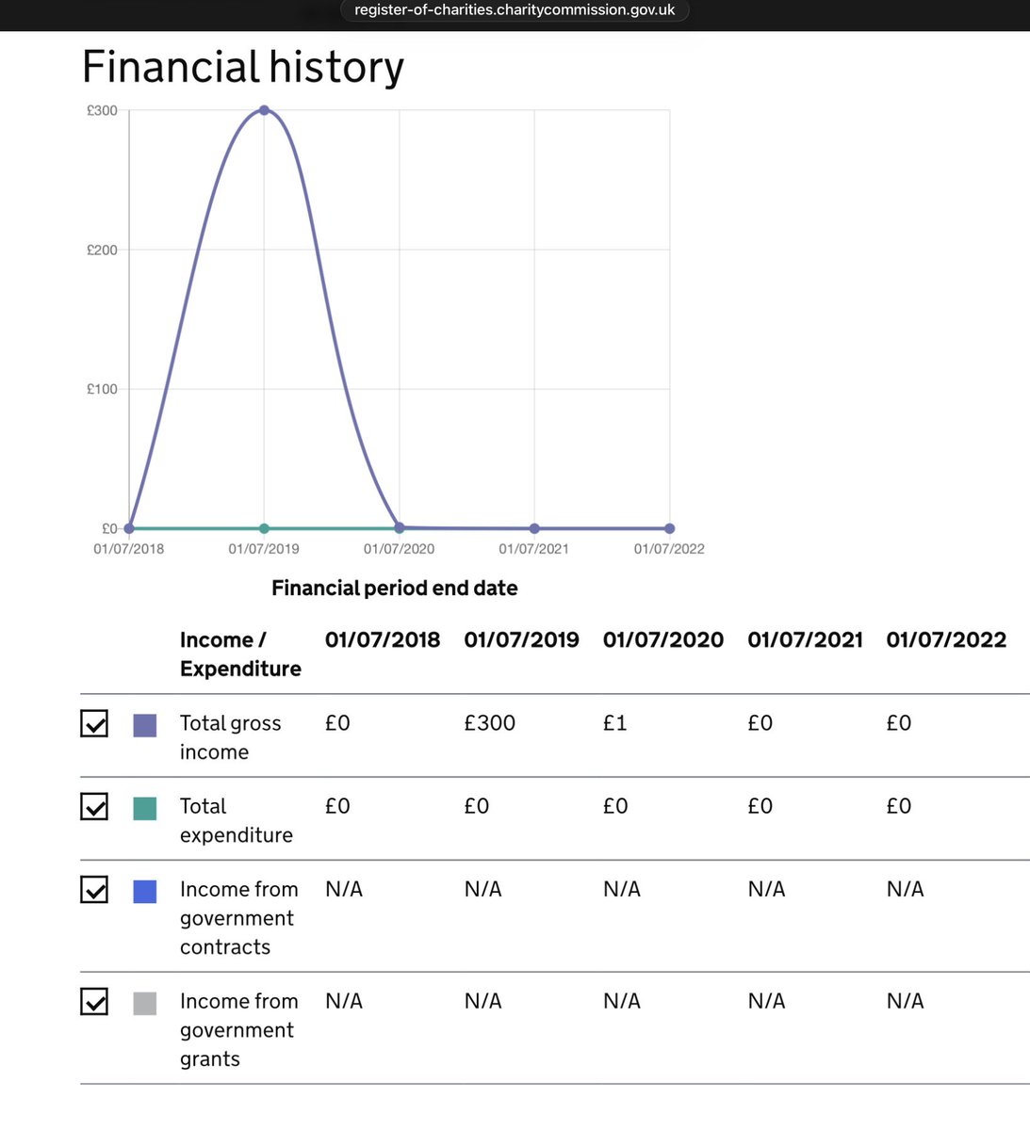1030x1130 pixels.
Task: Click the 01/07/2019 x-axis label on chart
Action: click(x=264, y=549)
